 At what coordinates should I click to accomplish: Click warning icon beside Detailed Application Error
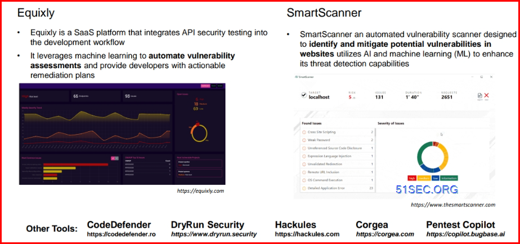pyautogui.click(x=304, y=188)
